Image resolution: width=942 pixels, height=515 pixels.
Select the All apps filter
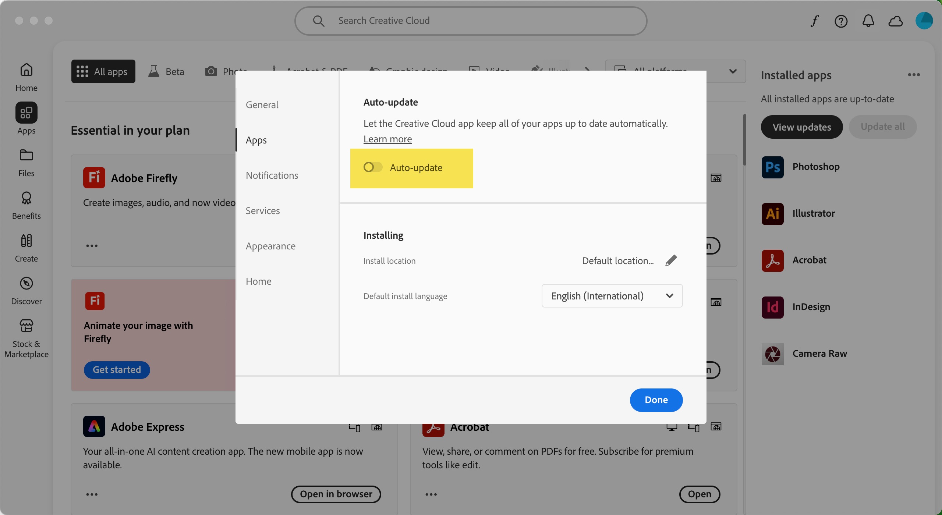103,71
